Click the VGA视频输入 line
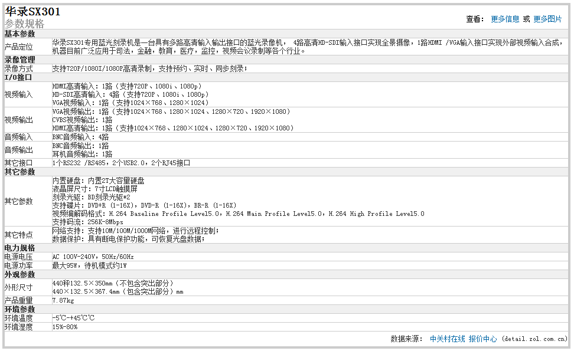574x351 pixels. click(131, 103)
